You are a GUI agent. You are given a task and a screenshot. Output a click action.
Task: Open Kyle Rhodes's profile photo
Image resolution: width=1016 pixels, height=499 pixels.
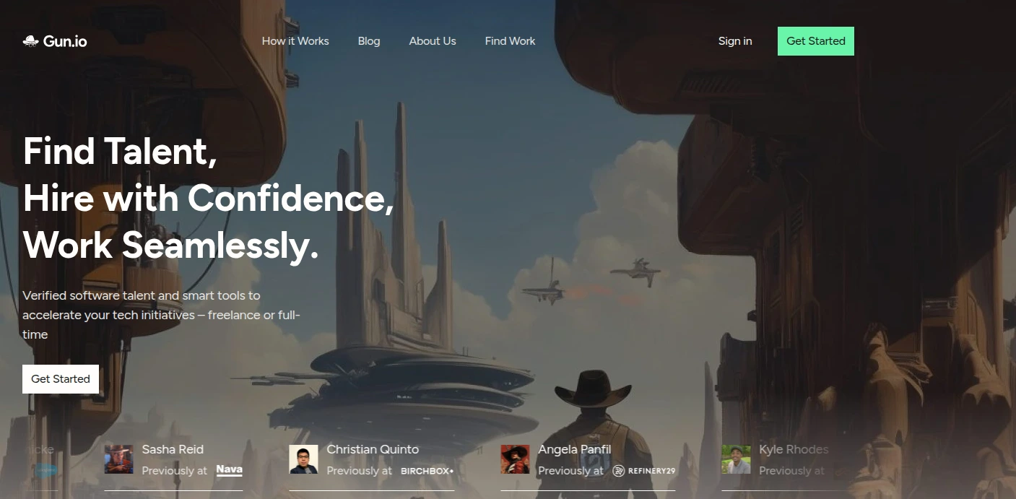click(x=736, y=459)
